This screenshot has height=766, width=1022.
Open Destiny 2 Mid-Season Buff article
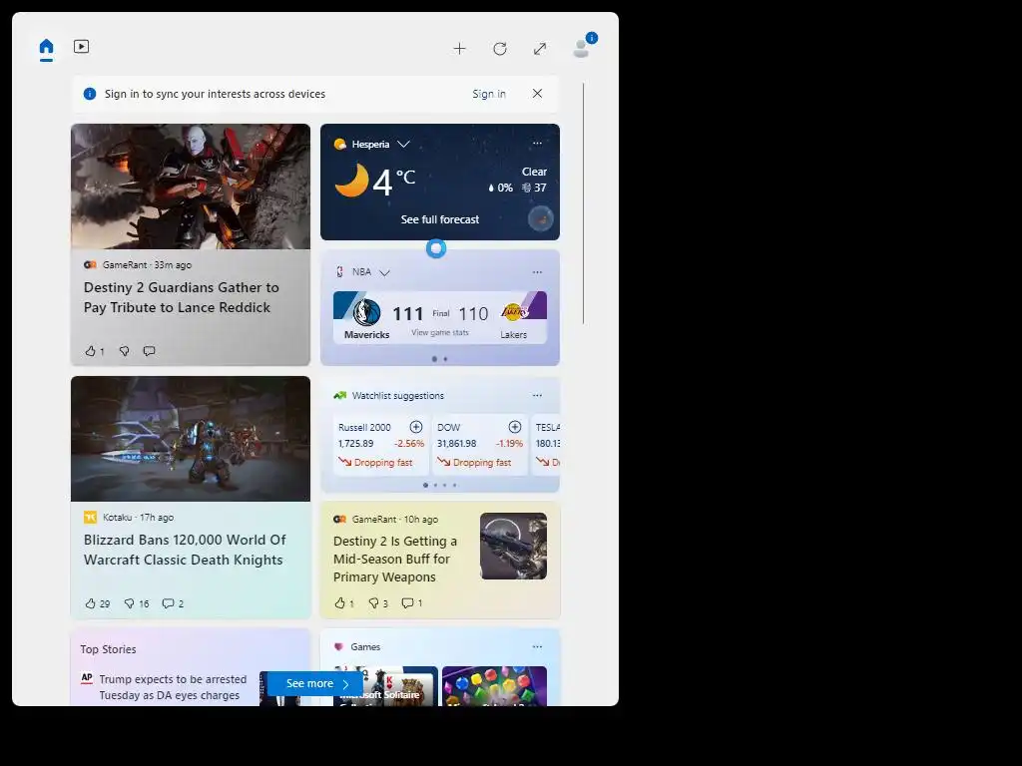tap(395, 559)
